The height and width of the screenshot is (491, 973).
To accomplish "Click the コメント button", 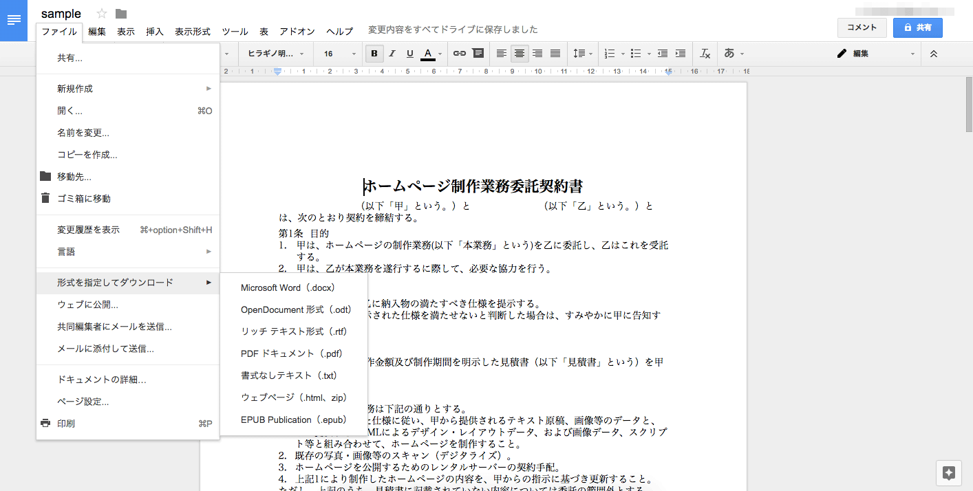I will 862,28.
